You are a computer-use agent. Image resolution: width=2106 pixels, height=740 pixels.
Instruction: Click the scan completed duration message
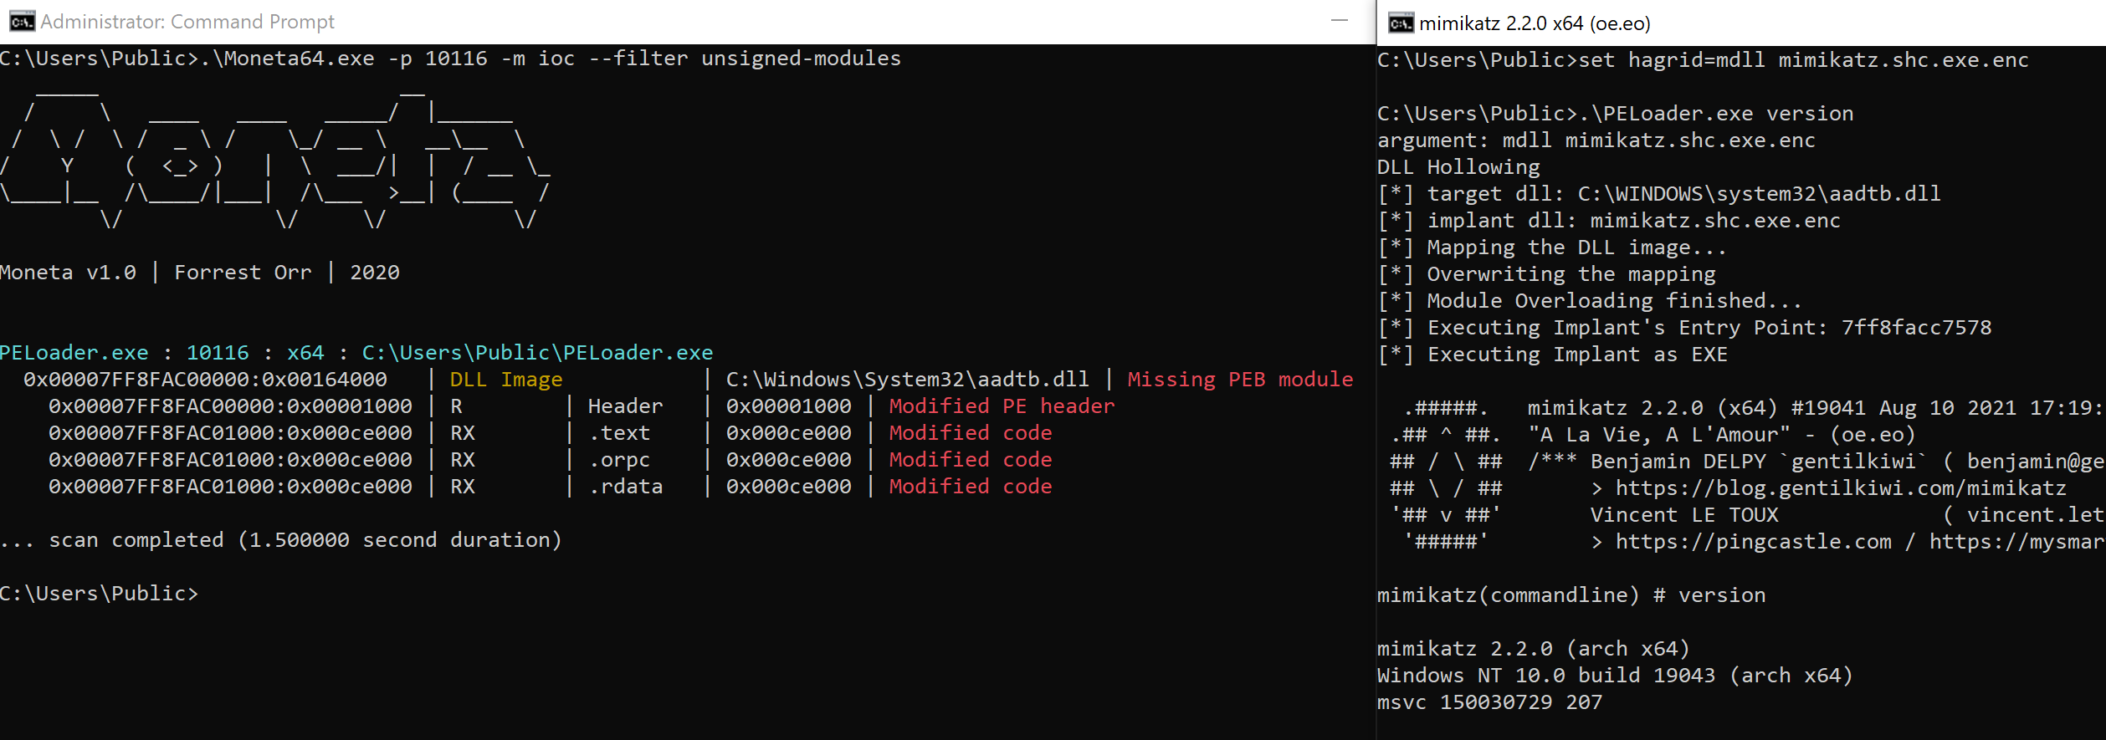[x=305, y=540]
